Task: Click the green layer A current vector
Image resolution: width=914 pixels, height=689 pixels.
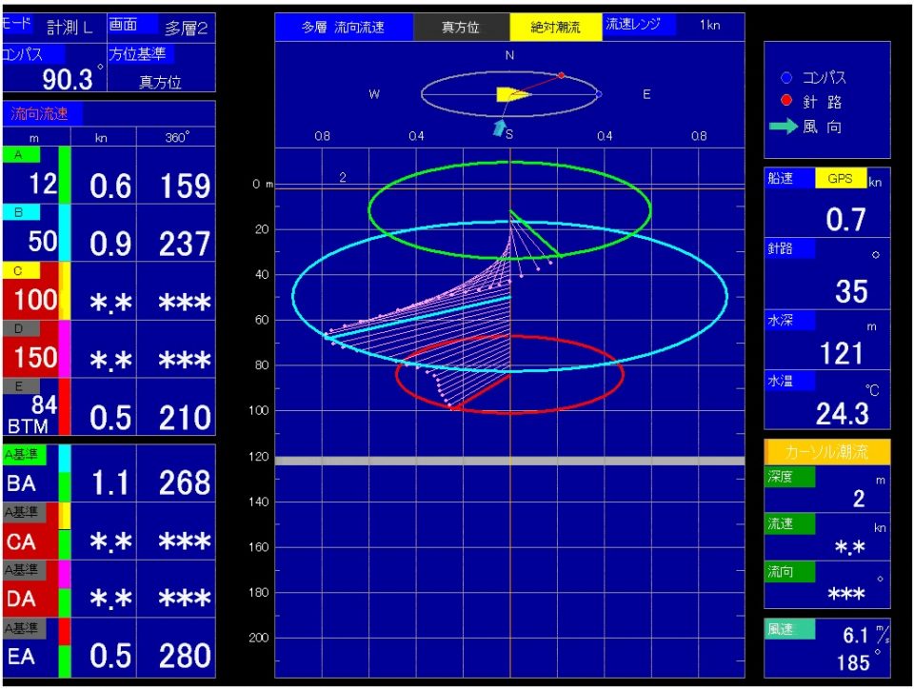Action: [x=534, y=233]
